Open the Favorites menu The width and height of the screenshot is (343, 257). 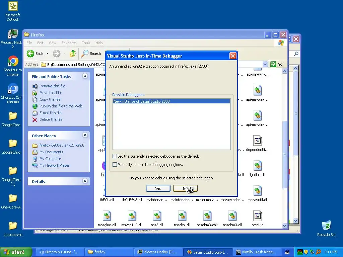(x=69, y=43)
